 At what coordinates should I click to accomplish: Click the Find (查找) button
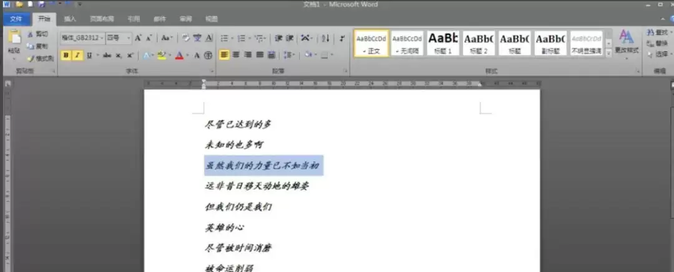coord(658,32)
